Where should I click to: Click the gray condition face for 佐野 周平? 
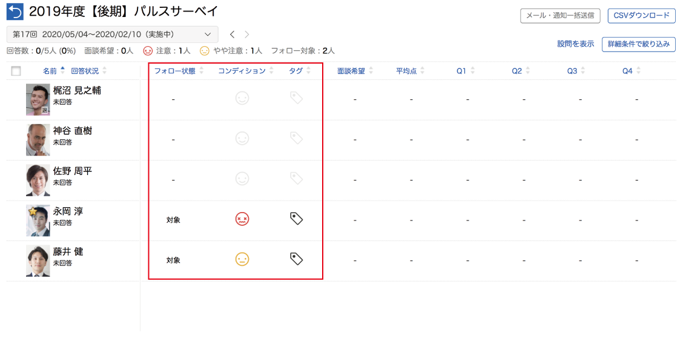pos(242,179)
